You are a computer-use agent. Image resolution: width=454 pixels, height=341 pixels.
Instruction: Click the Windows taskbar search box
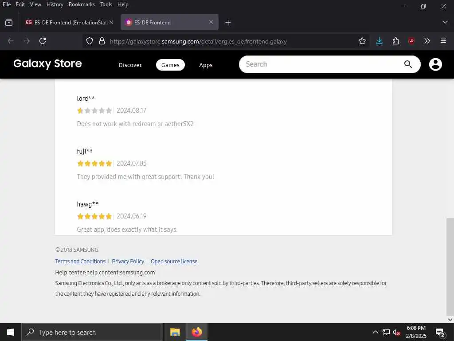click(92, 332)
